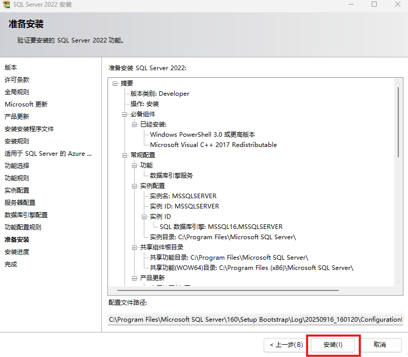This screenshot has height=357, width=408.
Task: Select the 数据库引擎服务 tree entry
Action: point(171,176)
